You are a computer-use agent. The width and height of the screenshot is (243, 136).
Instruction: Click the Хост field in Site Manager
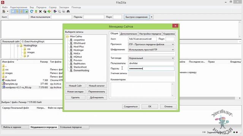point(142,39)
